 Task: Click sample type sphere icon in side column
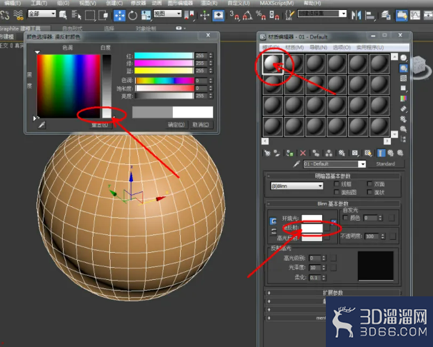404,58
